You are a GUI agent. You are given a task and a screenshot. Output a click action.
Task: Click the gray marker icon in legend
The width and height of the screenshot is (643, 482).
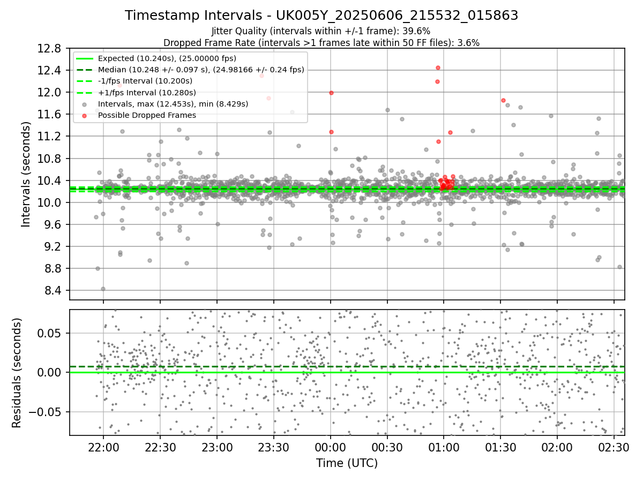[x=85, y=104]
